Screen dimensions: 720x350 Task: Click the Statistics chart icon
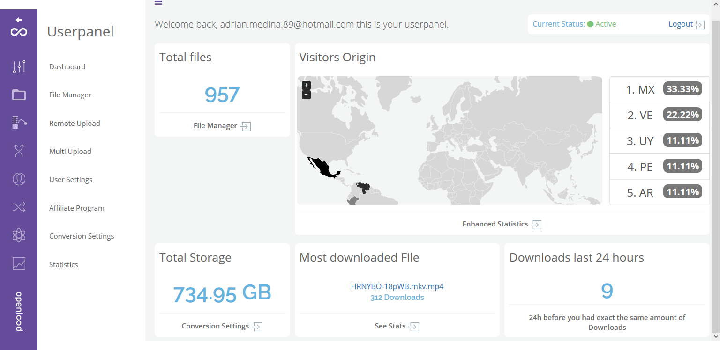coord(19,264)
